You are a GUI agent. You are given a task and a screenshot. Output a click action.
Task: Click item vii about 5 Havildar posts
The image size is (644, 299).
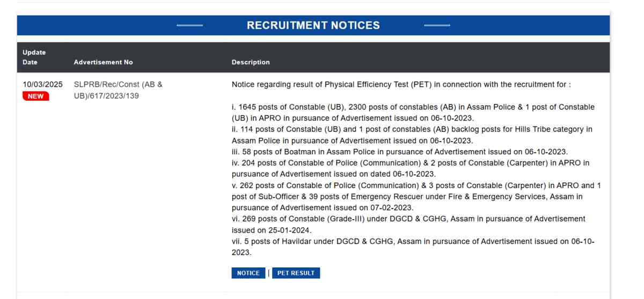coord(412,246)
